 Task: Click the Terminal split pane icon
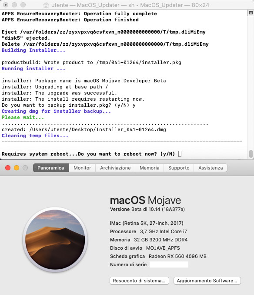point(251,13)
